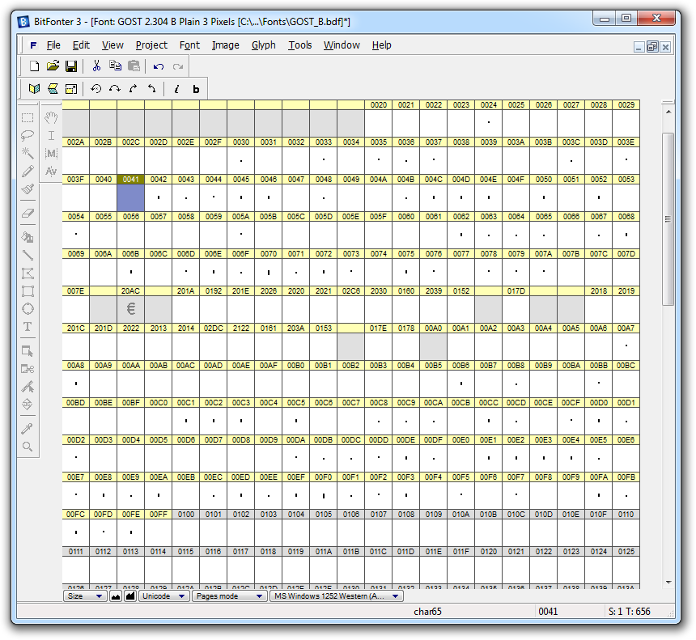
Task: Create a new font with the blank page icon
Action: coord(34,66)
